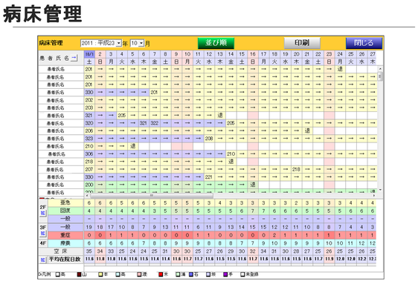Click the icon beside 平均在院日数 row
This screenshot has width=418, height=284.
(x=42, y=260)
